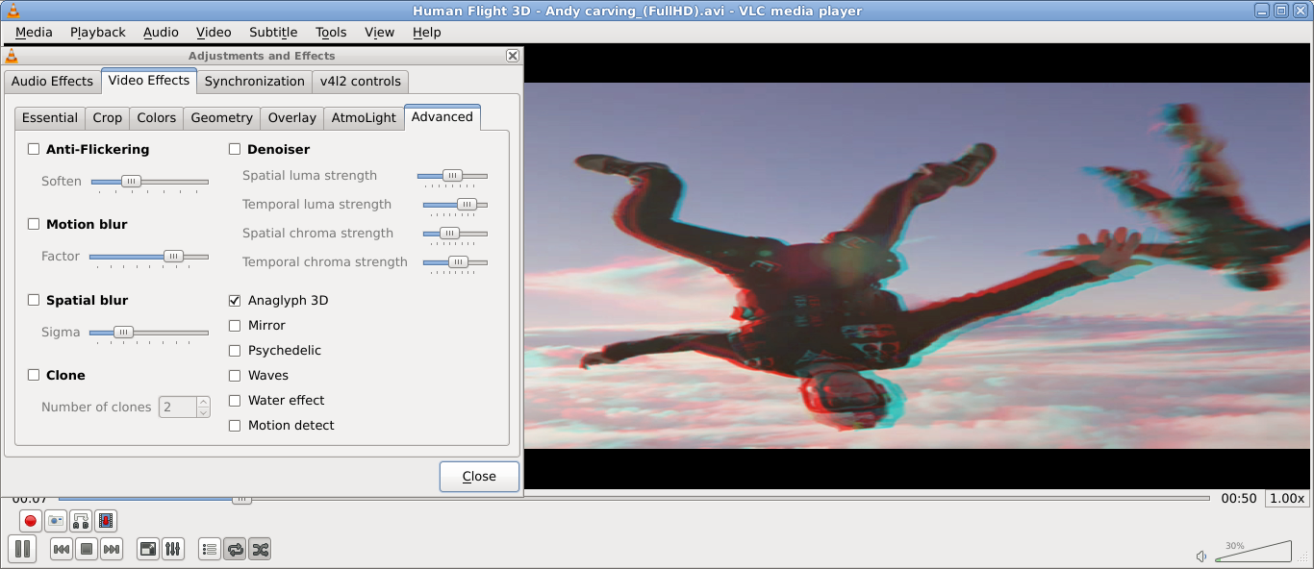Stop the video playback

[x=86, y=549]
